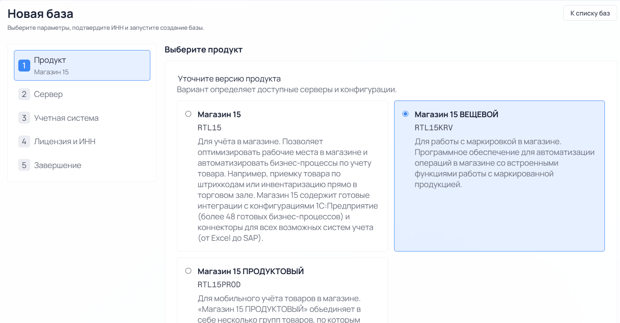This screenshot has height=323, width=620.
Task: Go to step 3 "Учетная система"
Action: pos(82,118)
